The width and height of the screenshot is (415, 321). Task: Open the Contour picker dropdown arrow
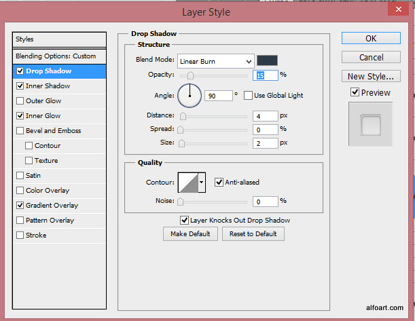click(203, 182)
